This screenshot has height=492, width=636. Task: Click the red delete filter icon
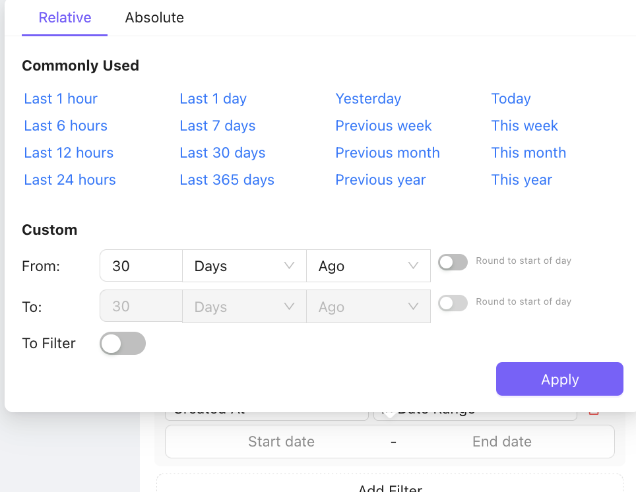(x=594, y=412)
